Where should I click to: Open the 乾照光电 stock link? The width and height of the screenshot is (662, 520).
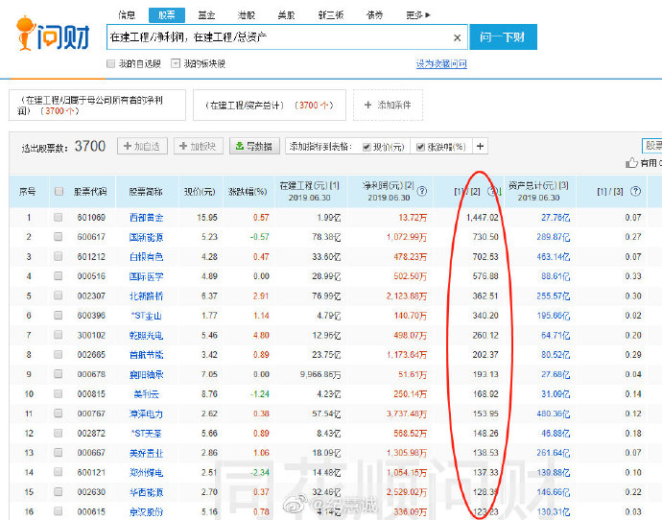(146, 335)
